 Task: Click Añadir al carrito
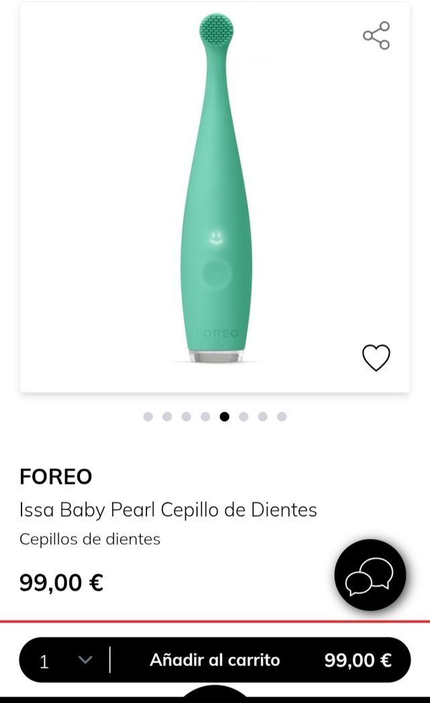pos(214,661)
